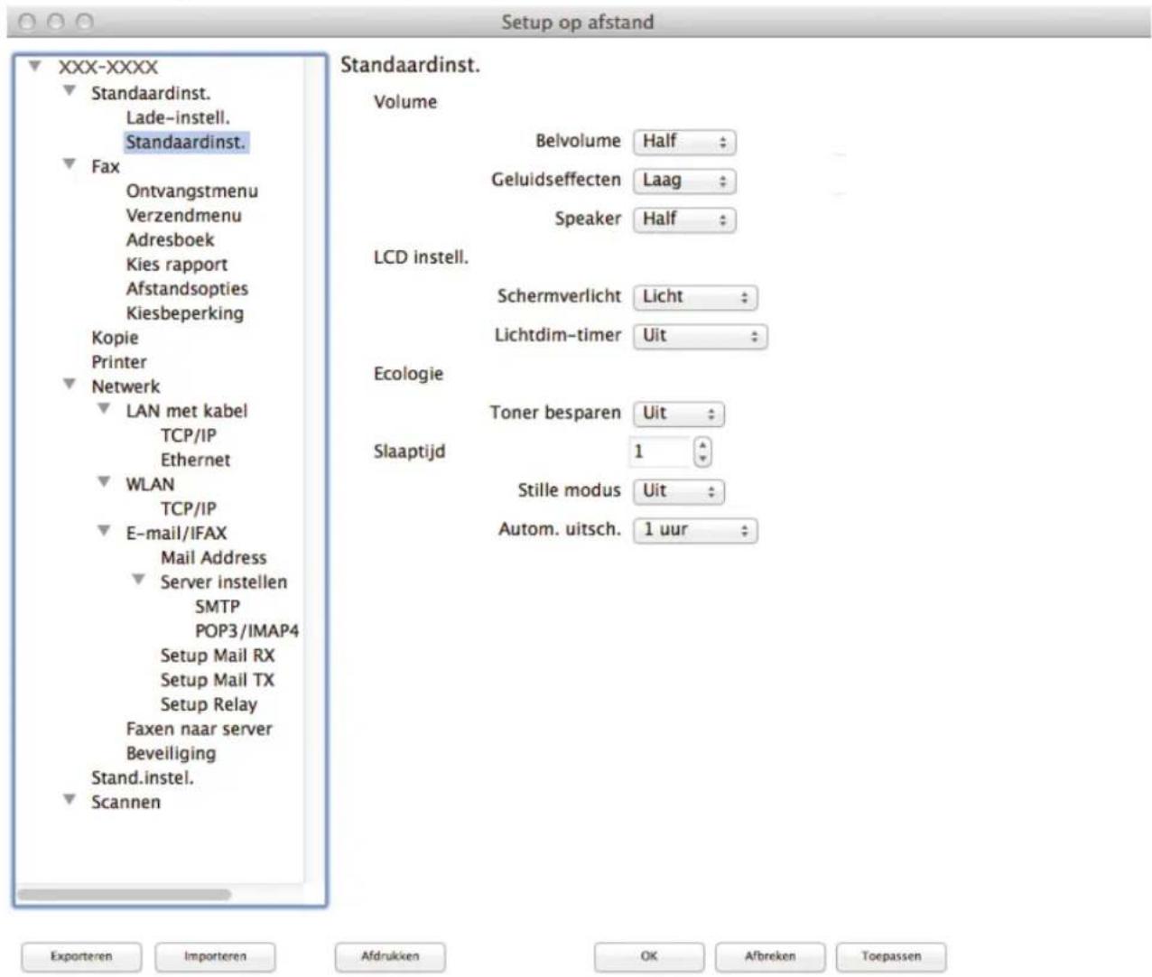Image resolution: width=1152 pixels, height=977 pixels.
Task: Select the highlighted Standaardinst. child item
Action: coord(185,142)
